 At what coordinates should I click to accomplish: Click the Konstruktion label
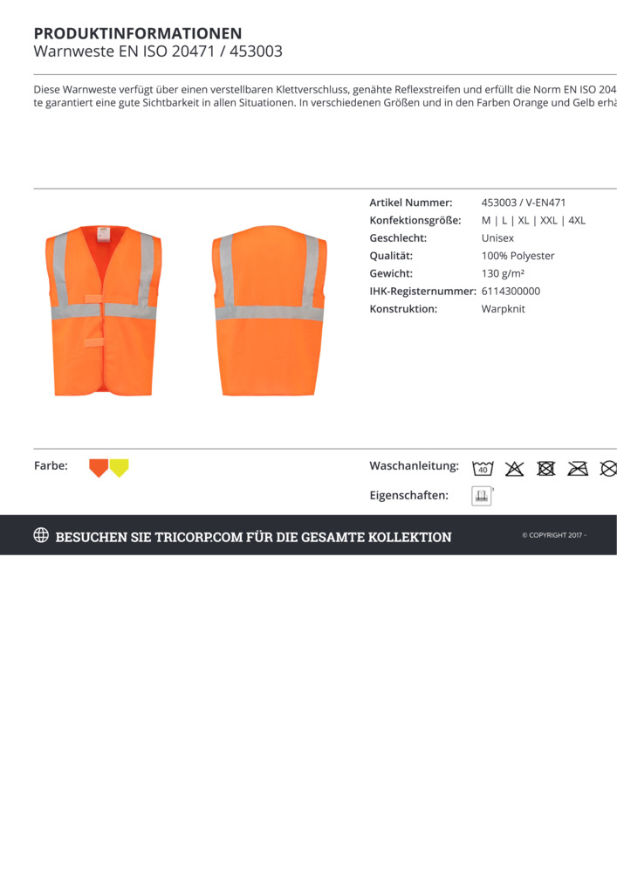[x=403, y=309]
